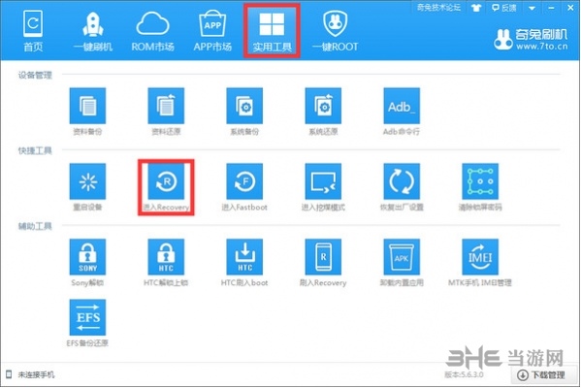The height and width of the screenshot is (388, 581).
Task: Switch to the ROM市场 tab
Action: [152, 31]
